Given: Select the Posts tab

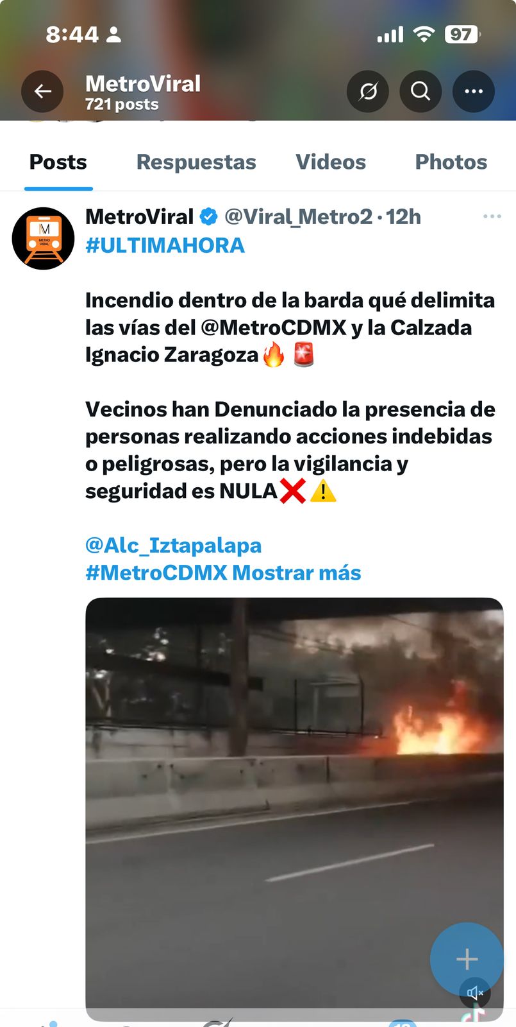Looking at the screenshot, I should (x=58, y=162).
